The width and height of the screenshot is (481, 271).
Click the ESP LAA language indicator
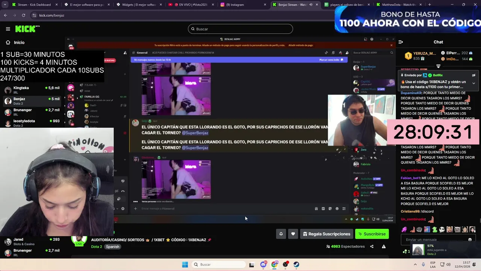[433, 265]
